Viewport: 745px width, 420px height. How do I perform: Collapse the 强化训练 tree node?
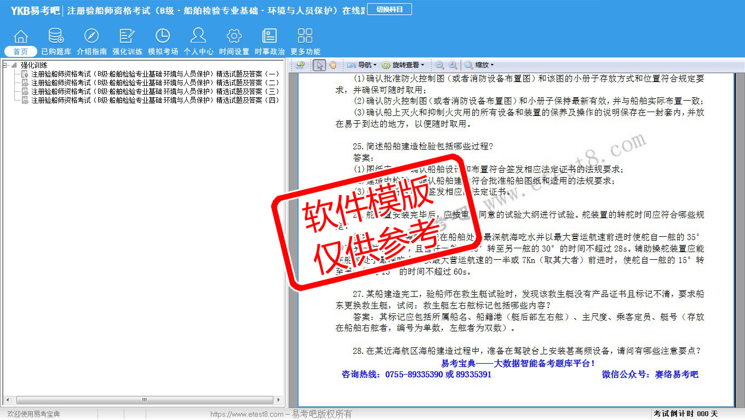pos(5,65)
